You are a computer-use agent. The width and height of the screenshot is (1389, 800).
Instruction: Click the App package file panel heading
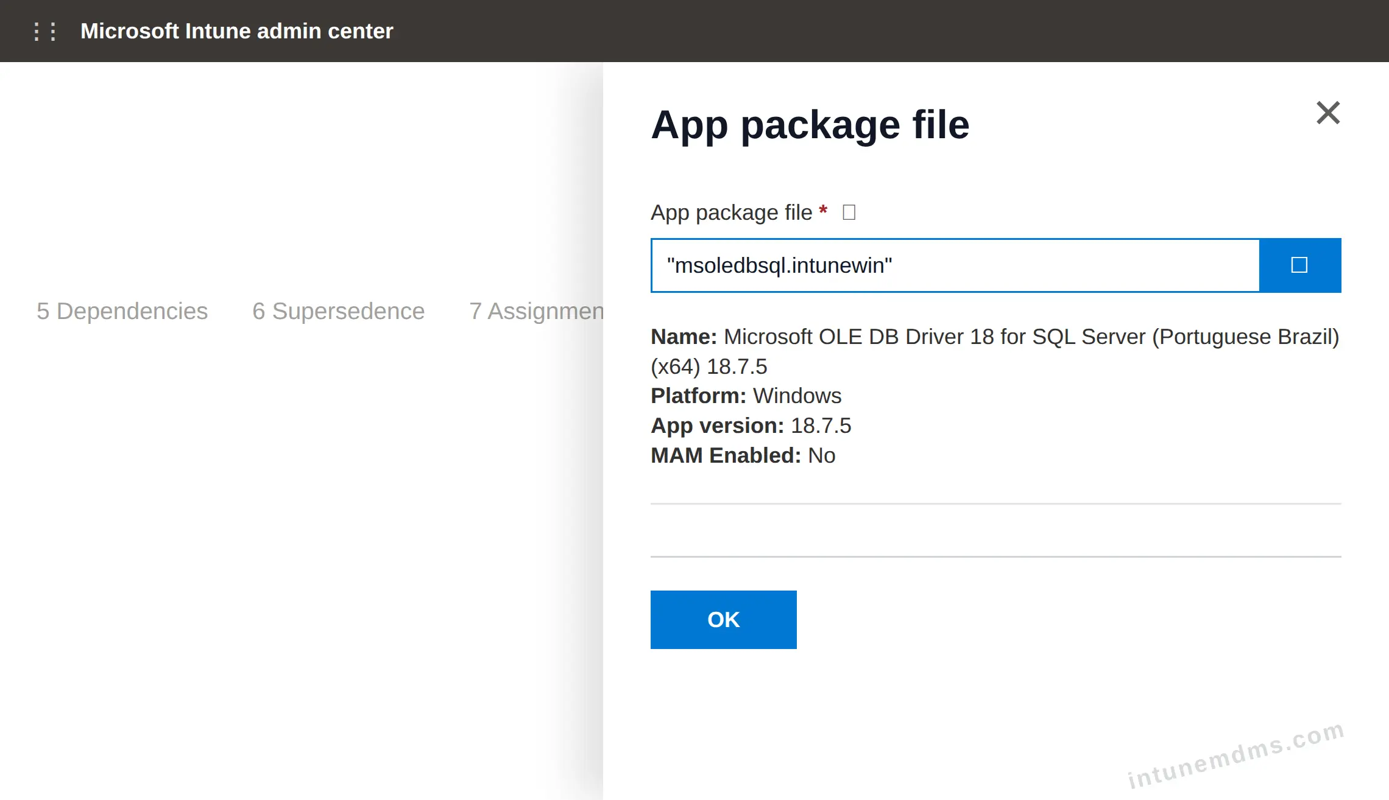[x=810, y=125]
